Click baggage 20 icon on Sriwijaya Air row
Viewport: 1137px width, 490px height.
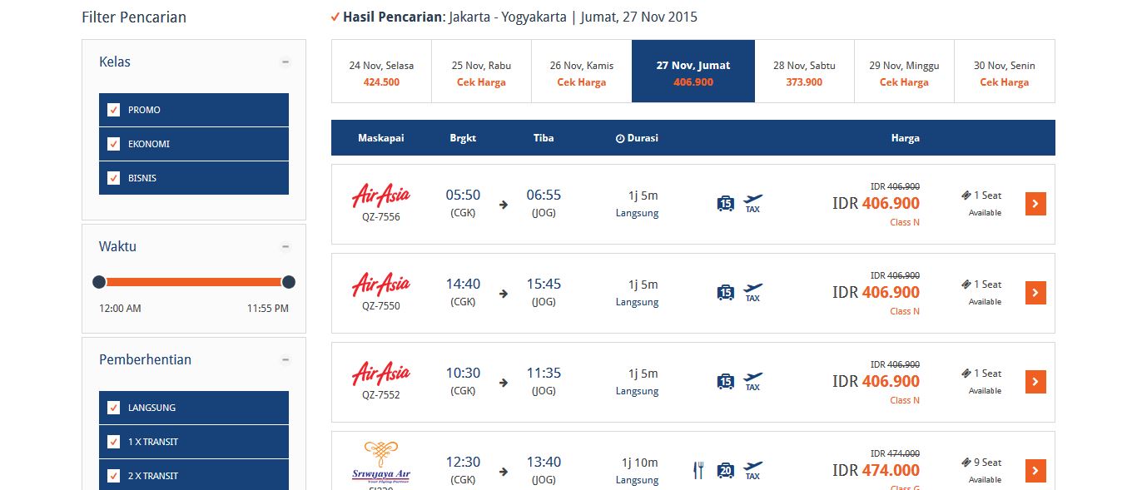725,470
